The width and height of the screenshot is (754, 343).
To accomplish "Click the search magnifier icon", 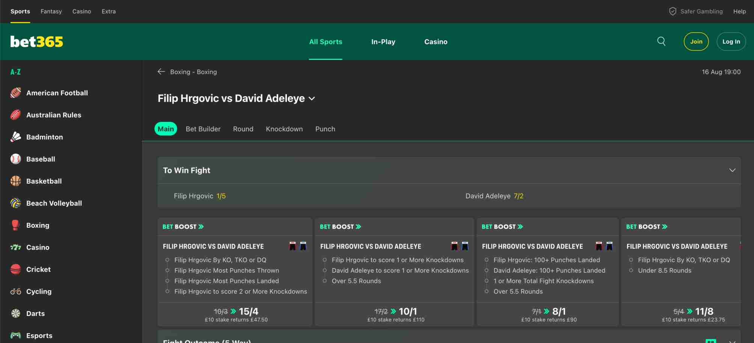I will [661, 41].
